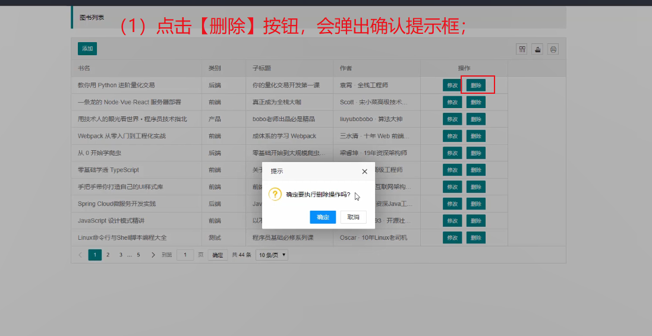Viewport: 652px width, 336px height.
Task: Click 修改 for Webpack 从零入门到工程化实战 row
Action: pos(452,136)
